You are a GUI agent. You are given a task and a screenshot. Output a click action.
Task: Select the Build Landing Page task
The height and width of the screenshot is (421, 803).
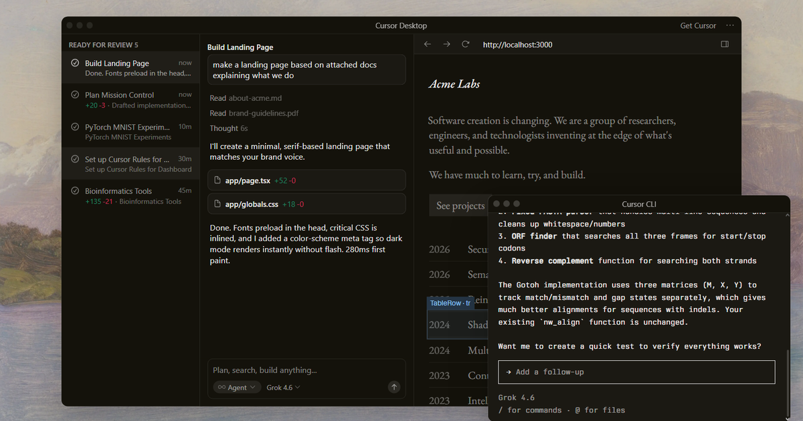[x=130, y=68]
